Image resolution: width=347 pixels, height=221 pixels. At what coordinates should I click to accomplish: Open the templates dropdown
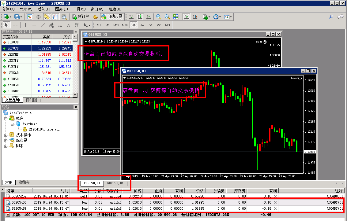[x=228, y=17]
